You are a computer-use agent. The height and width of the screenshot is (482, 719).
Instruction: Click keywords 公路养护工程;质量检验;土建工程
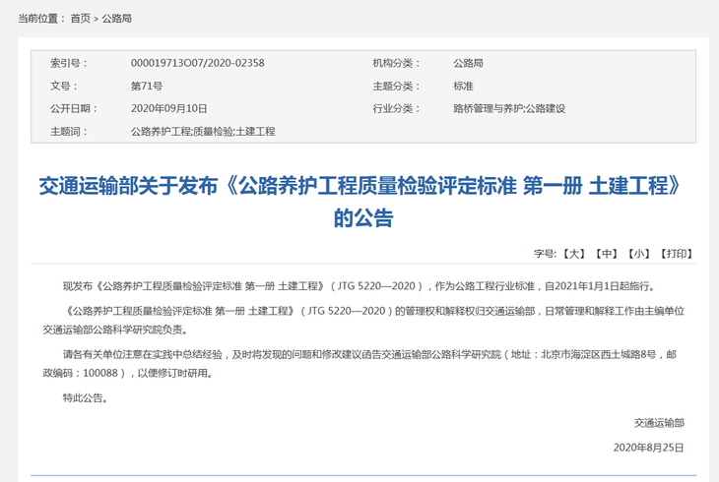[202, 131]
